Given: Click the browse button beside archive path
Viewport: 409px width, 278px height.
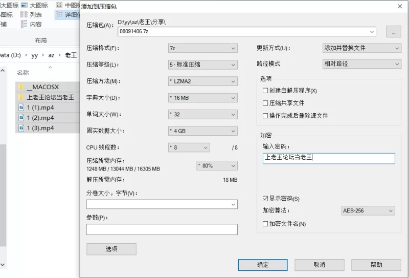Looking at the screenshot, I should [x=393, y=32].
